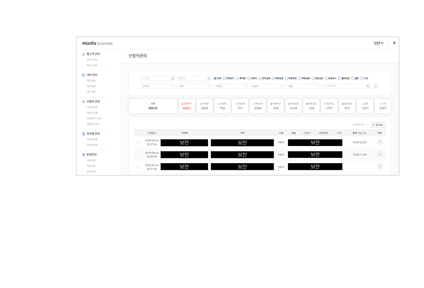This screenshot has height=288, width=424.
Task: Click the 판매관리 cart icon
Action: [83, 155]
